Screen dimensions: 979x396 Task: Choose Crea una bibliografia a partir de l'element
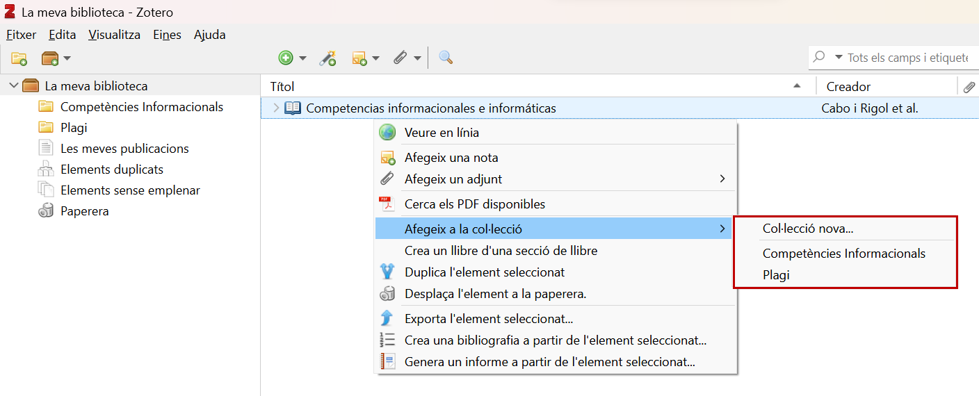556,340
